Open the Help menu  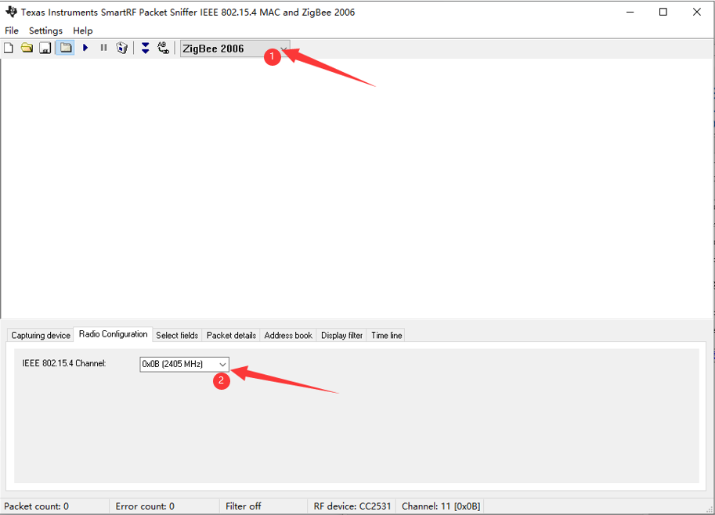point(82,31)
